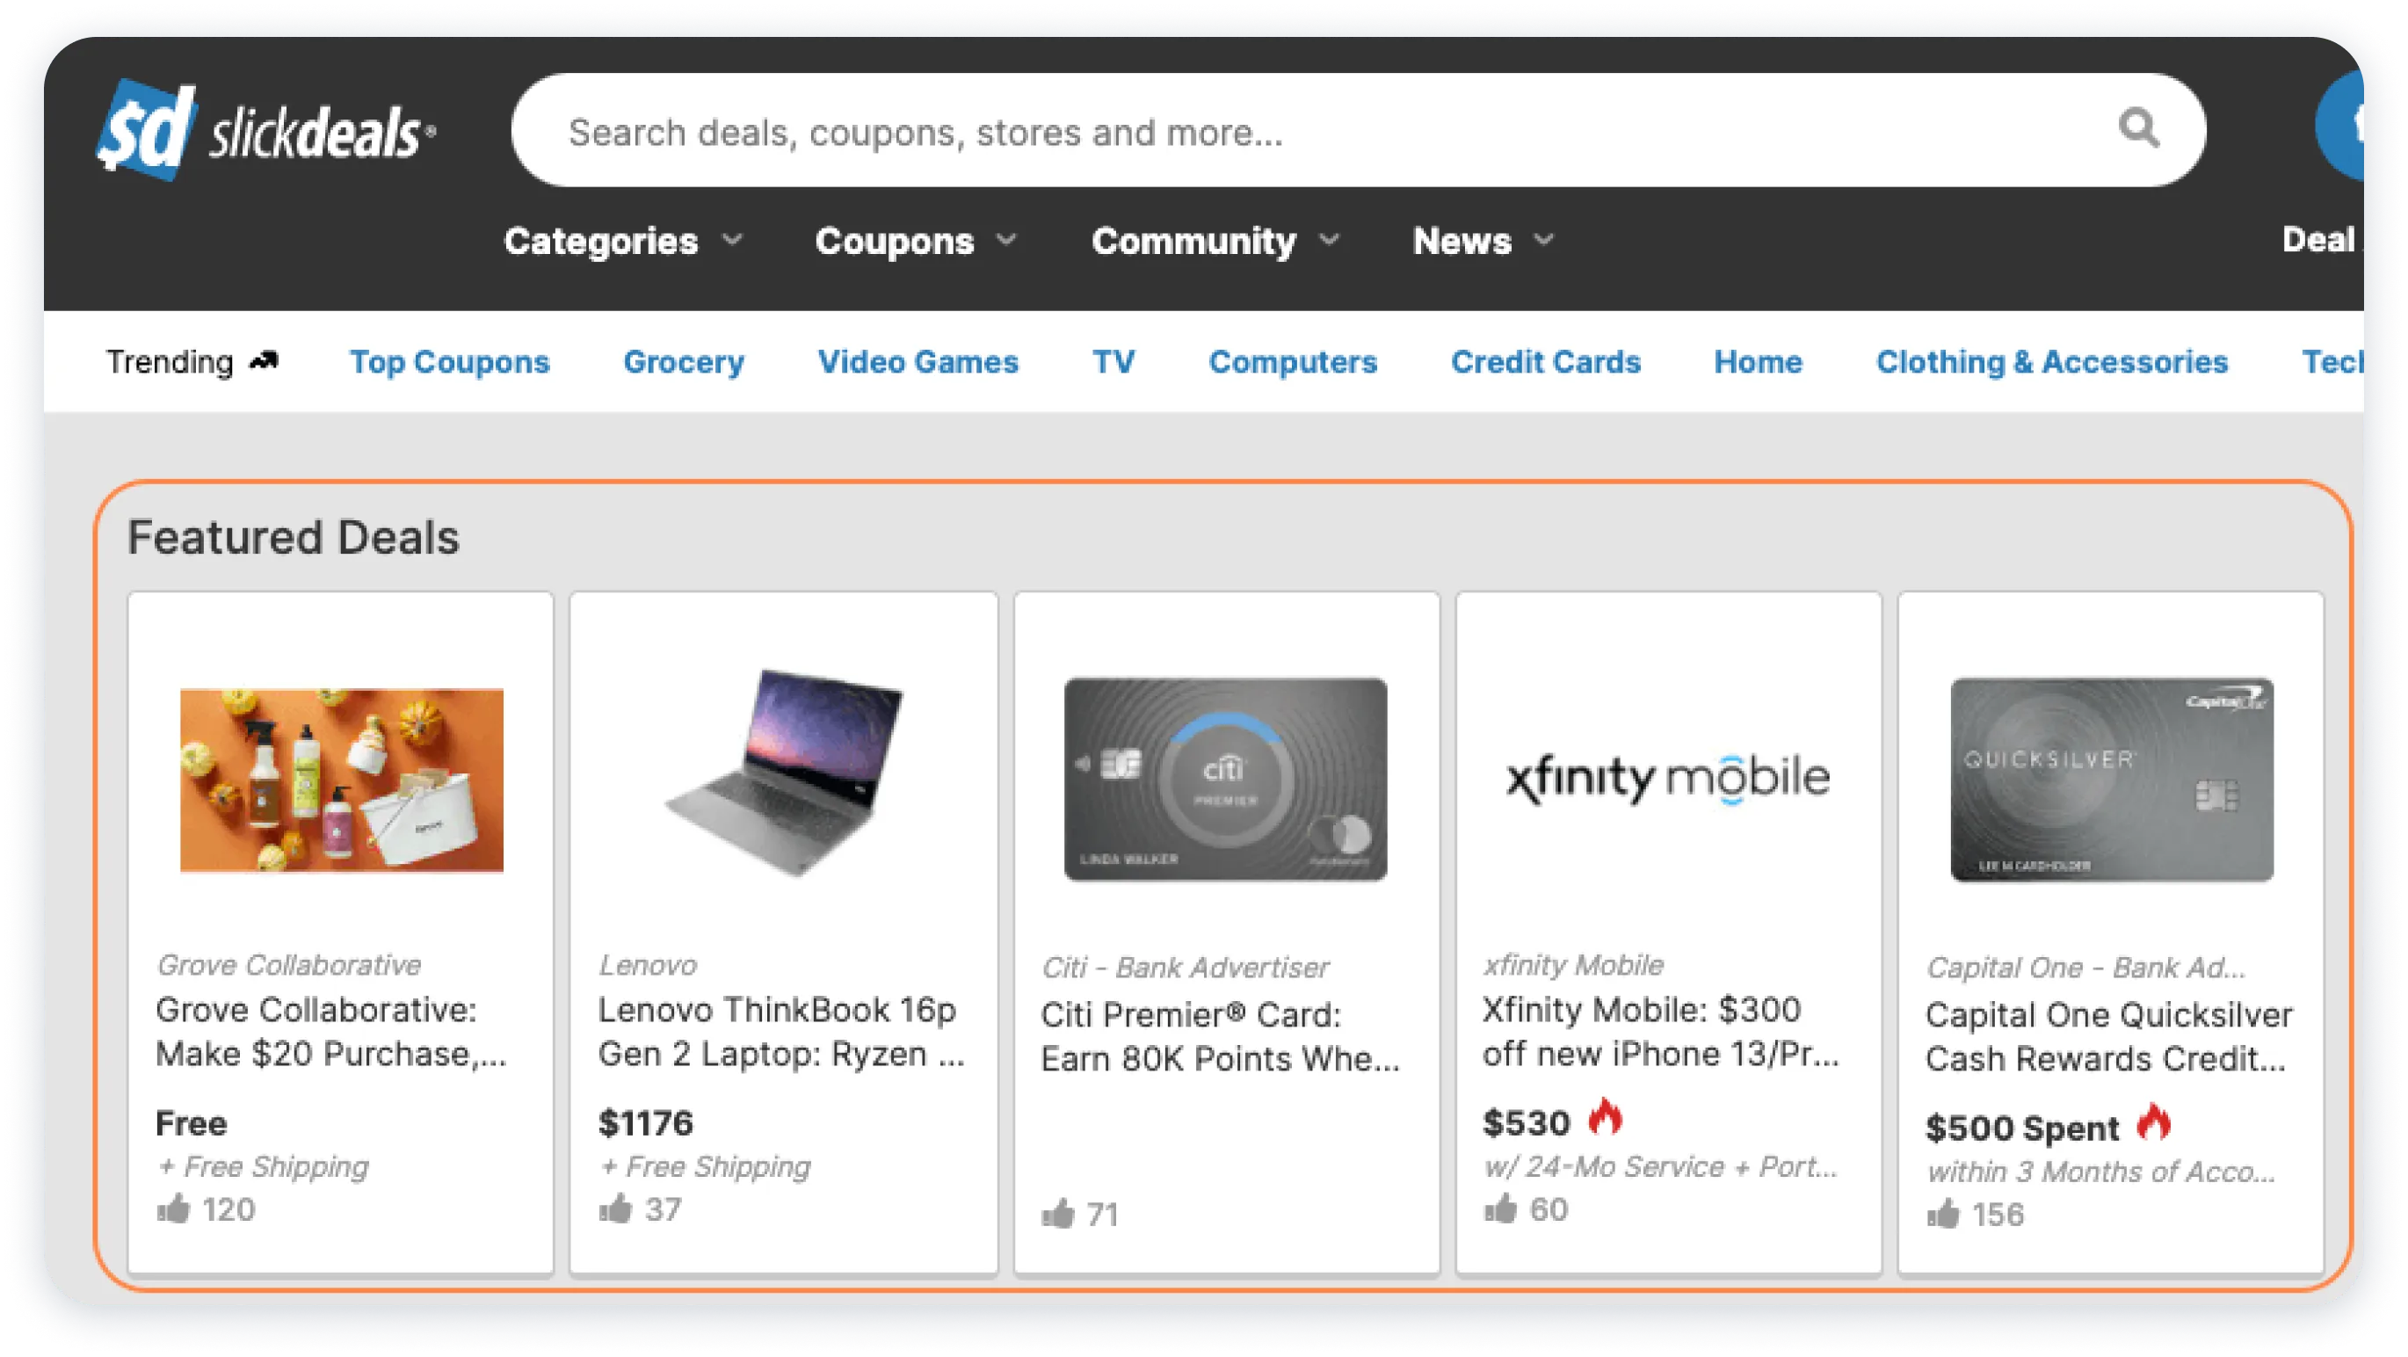Open the Top Coupons trending link
Screen dimensions: 2408x1357
(x=450, y=362)
